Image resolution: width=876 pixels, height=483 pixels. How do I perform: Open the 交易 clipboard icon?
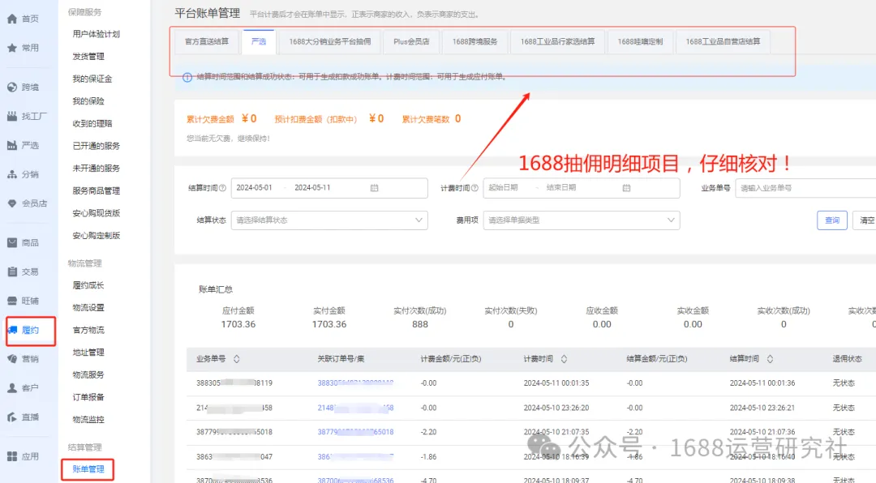pyautogui.click(x=12, y=271)
